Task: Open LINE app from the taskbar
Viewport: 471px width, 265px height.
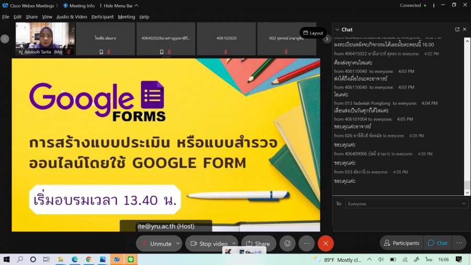Action: click(130, 259)
